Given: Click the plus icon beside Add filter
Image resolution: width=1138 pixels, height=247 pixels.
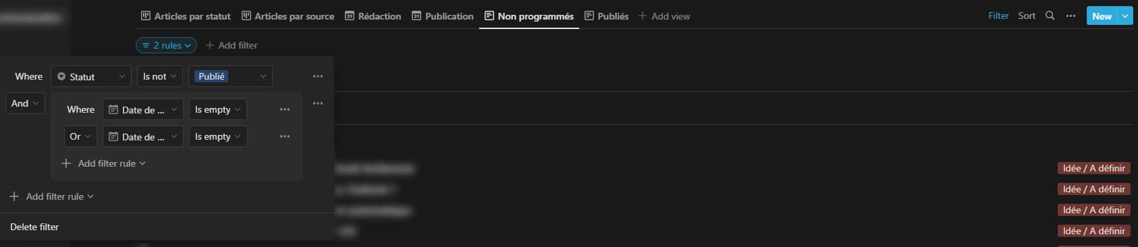Looking at the screenshot, I should 210,45.
